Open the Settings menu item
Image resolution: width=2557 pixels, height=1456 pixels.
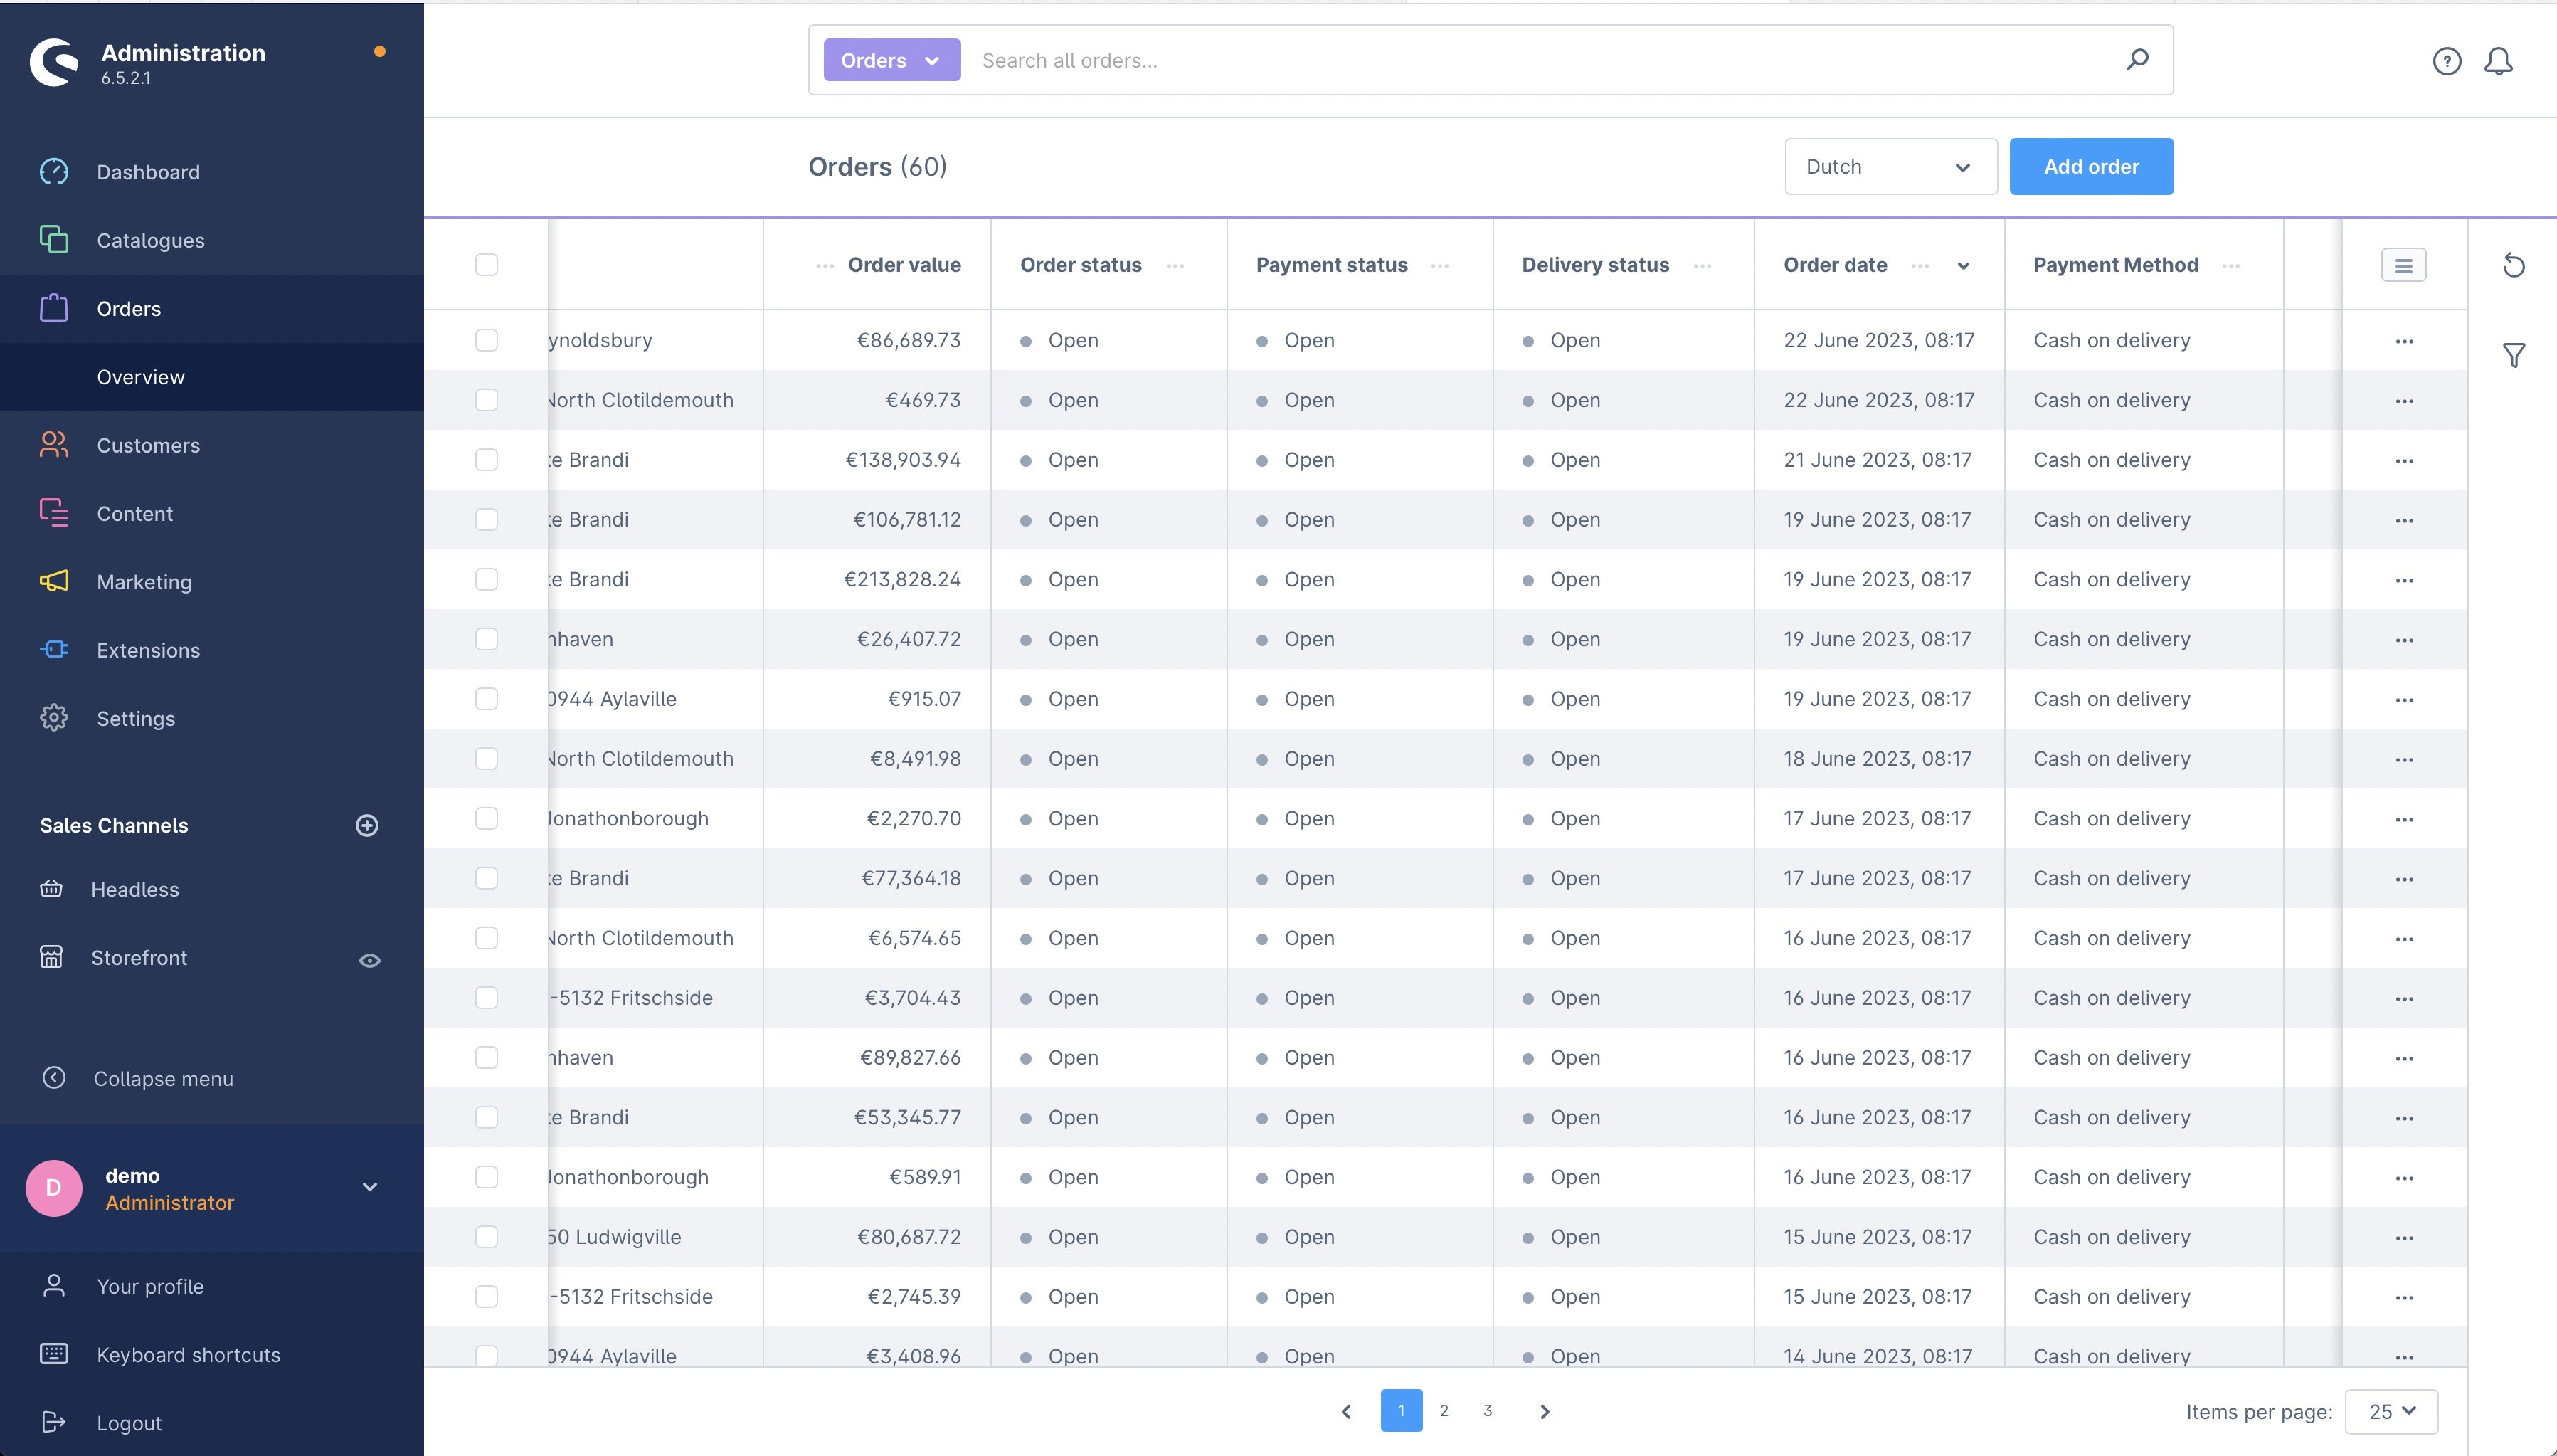tap(135, 717)
